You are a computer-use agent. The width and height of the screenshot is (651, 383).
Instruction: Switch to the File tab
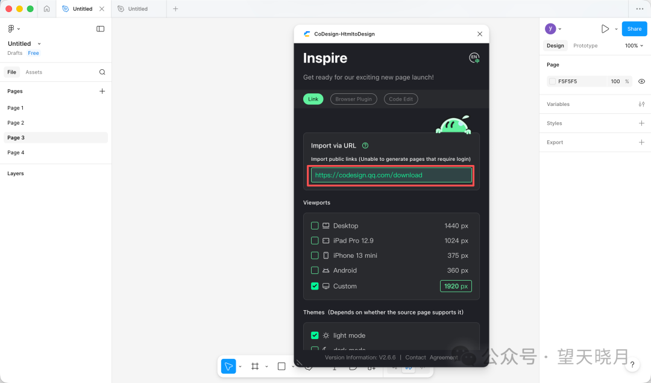coord(11,72)
